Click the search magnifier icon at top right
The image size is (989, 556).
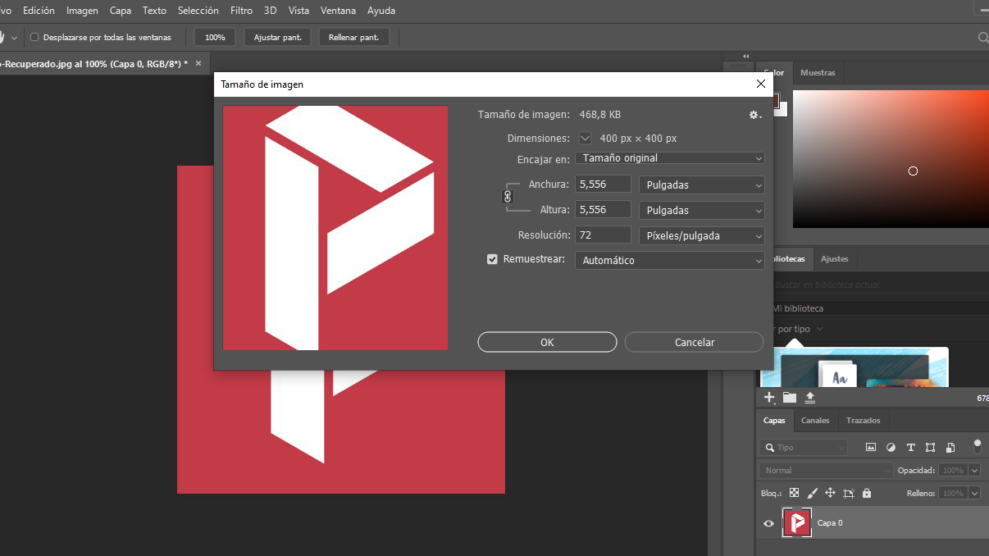click(983, 37)
